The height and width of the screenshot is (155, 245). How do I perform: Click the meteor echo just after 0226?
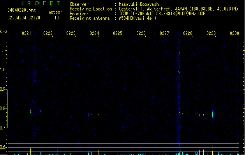pos(146,116)
